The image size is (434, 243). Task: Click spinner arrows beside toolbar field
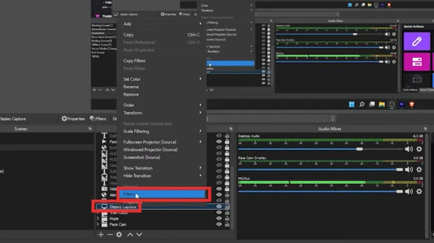[x=332, y=119]
